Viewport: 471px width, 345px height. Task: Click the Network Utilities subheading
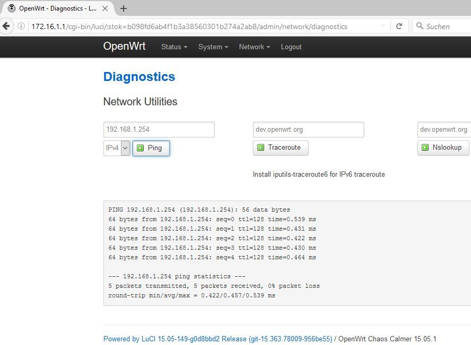pyautogui.click(x=140, y=102)
